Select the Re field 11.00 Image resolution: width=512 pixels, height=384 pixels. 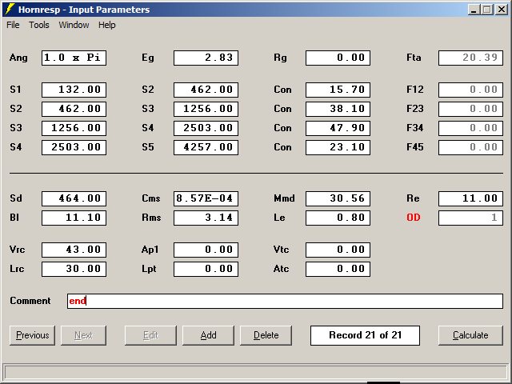coord(470,198)
